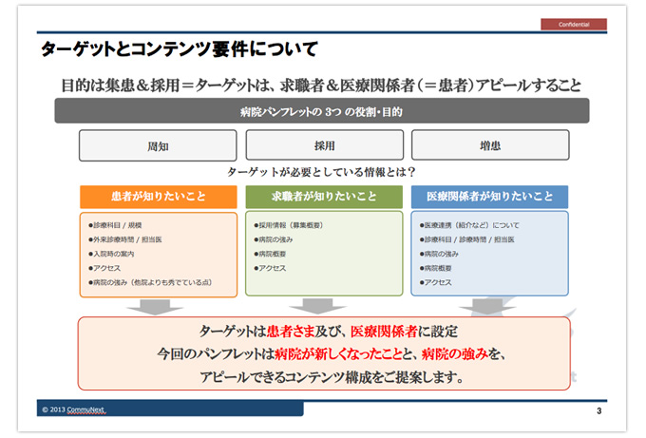
Task: Click the question ターゲットが必要としている情報とは？
Action: tap(322, 172)
